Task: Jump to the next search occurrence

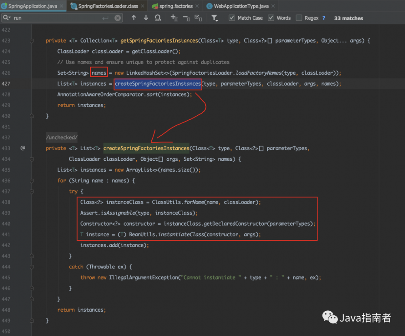Action: (146, 18)
